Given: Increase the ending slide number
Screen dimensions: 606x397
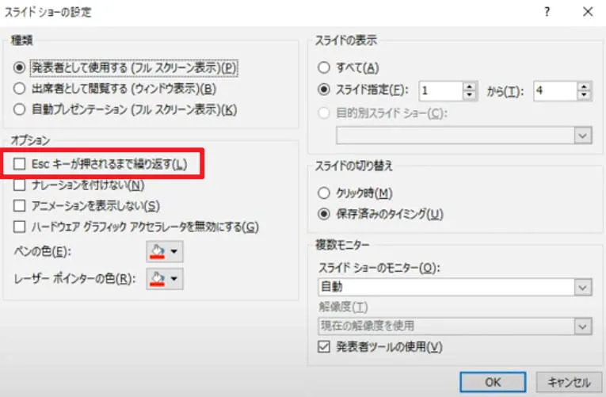Looking at the screenshot, I should pos(585,86).
